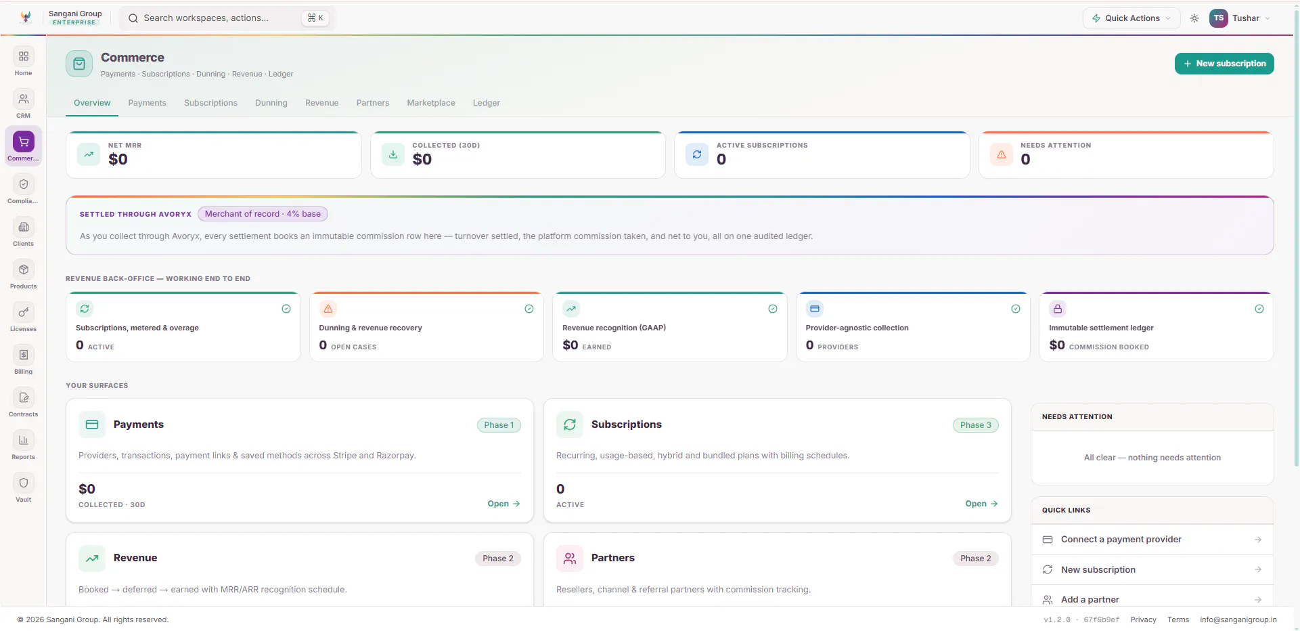Select the Commerce cart icon in sidebar
1300x631 pixels.
24,142
